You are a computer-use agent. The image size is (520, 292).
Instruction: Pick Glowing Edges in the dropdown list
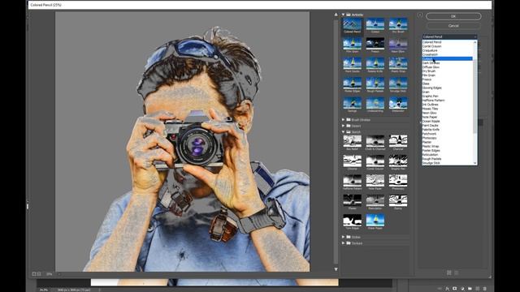pyautogui.click(x=431, y=88)
